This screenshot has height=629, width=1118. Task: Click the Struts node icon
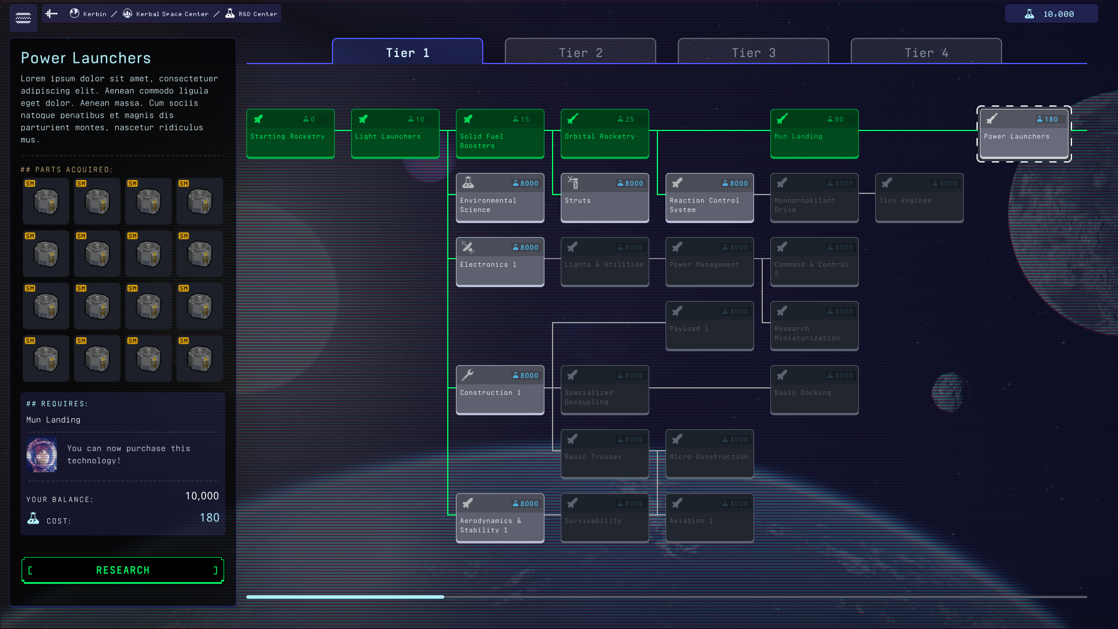573,183
